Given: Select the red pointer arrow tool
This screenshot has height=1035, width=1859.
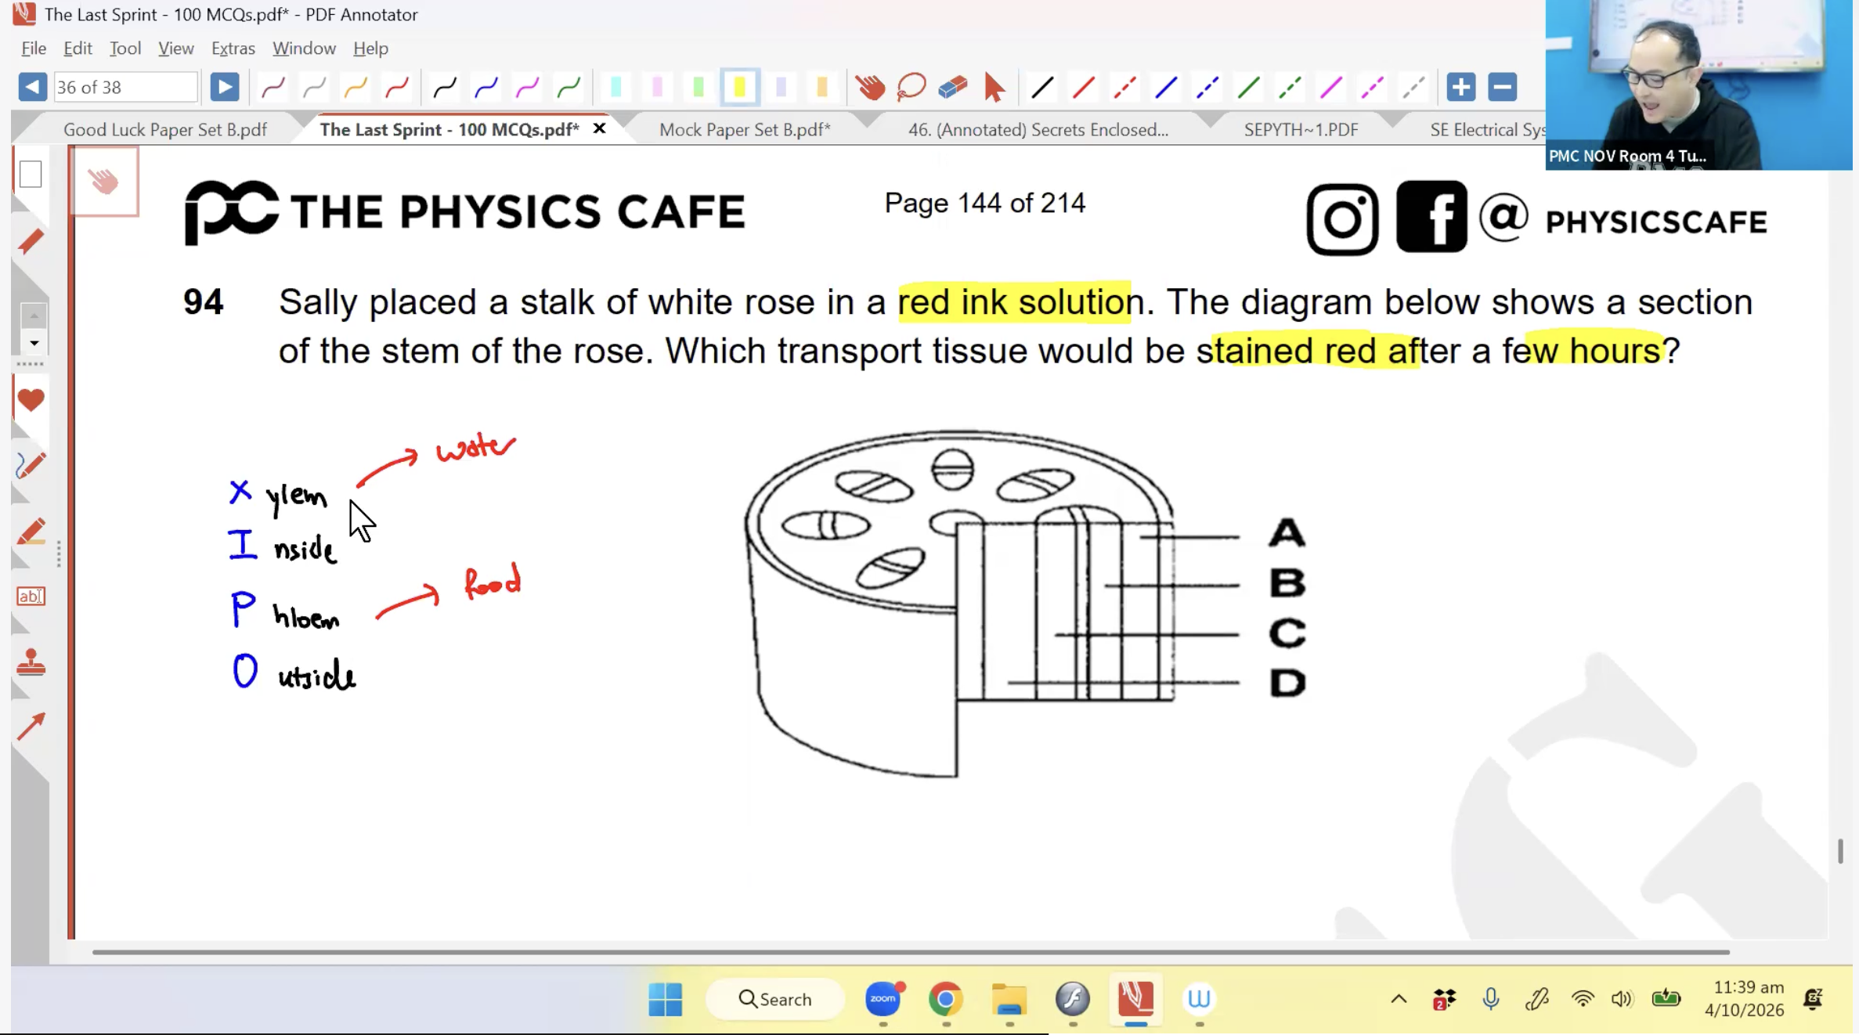Looking at the screenshot, I should [x=994, y=87].
